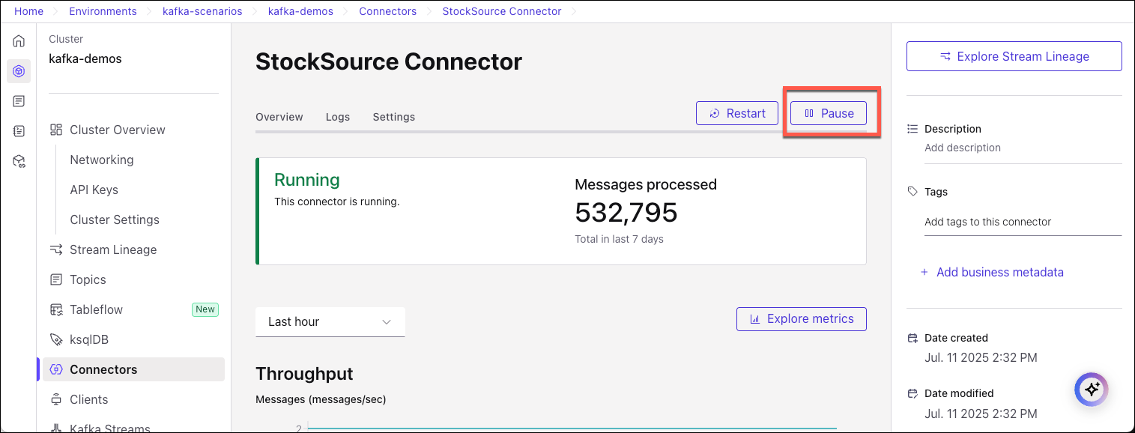The image size is (1135, 433).
Task: Pause the StockSource connector
Action: pyautogui.click(x=829, y=113)
